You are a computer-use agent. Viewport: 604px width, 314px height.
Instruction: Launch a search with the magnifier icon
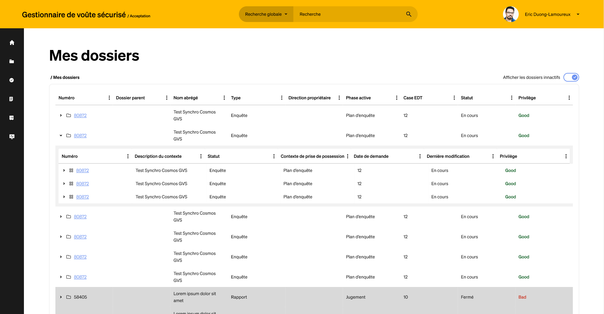tap(408, 14)
